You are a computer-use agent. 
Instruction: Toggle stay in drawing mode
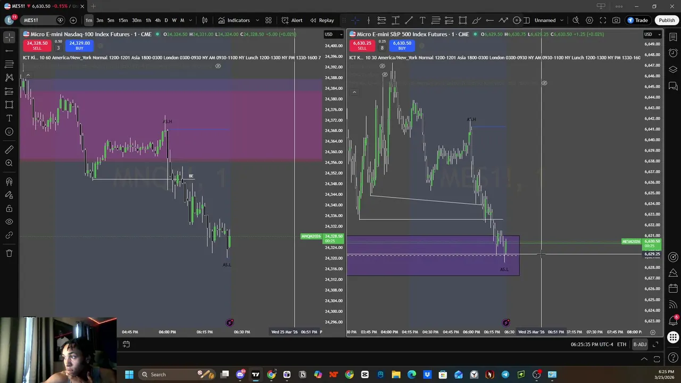9,195
